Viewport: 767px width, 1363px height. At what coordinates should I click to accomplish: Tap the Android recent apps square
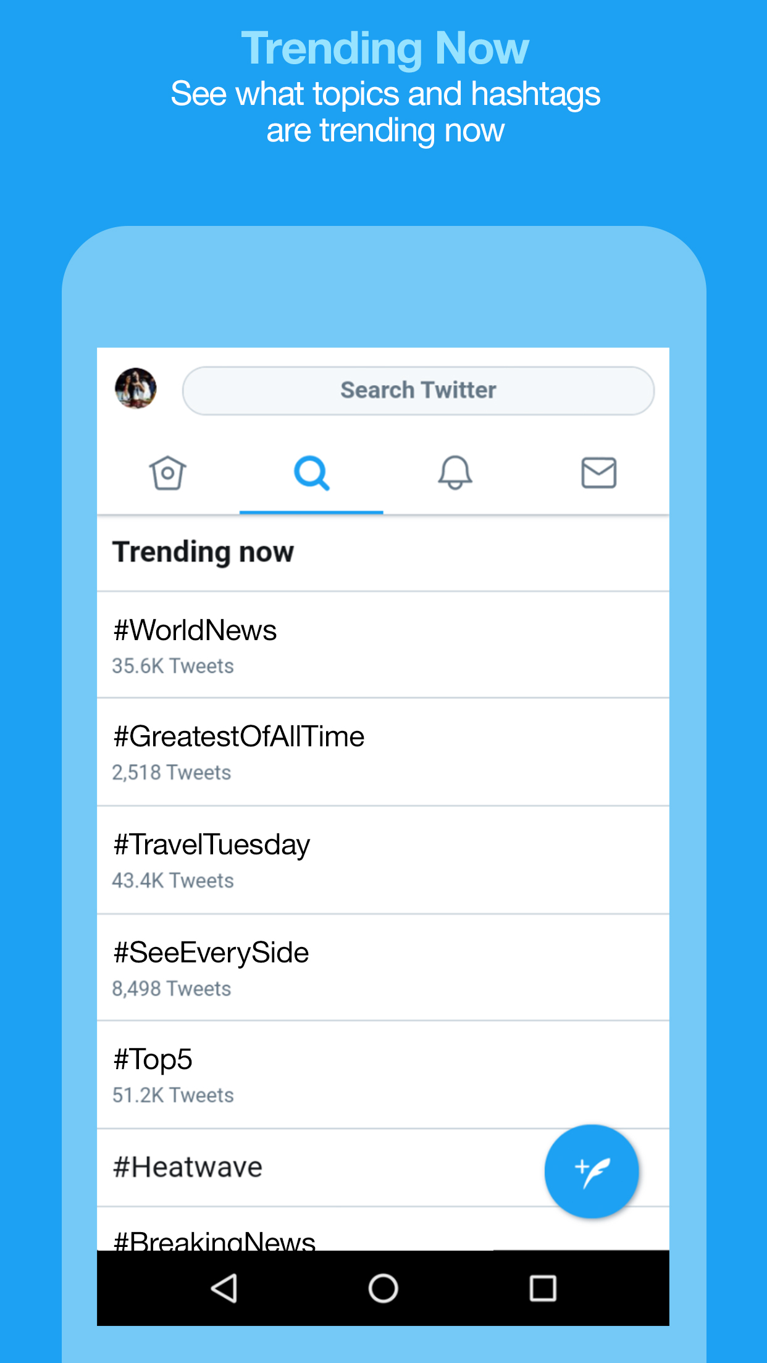coord(543,1288)
